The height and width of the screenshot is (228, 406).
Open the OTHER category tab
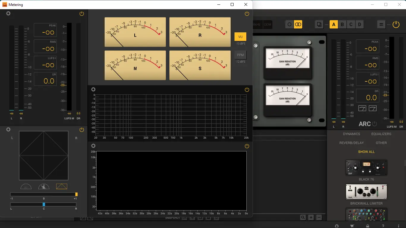pos(381,143)
